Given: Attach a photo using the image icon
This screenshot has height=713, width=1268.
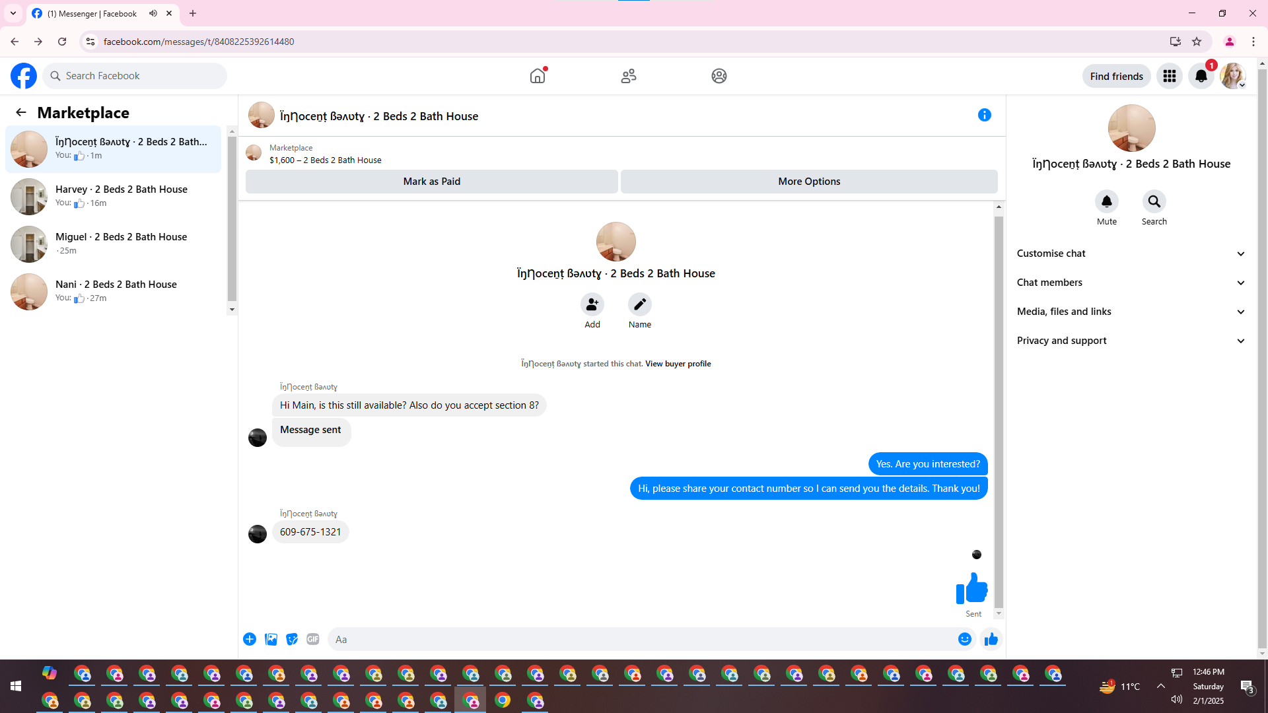Looking at the screenshot, I should point(271,639).
